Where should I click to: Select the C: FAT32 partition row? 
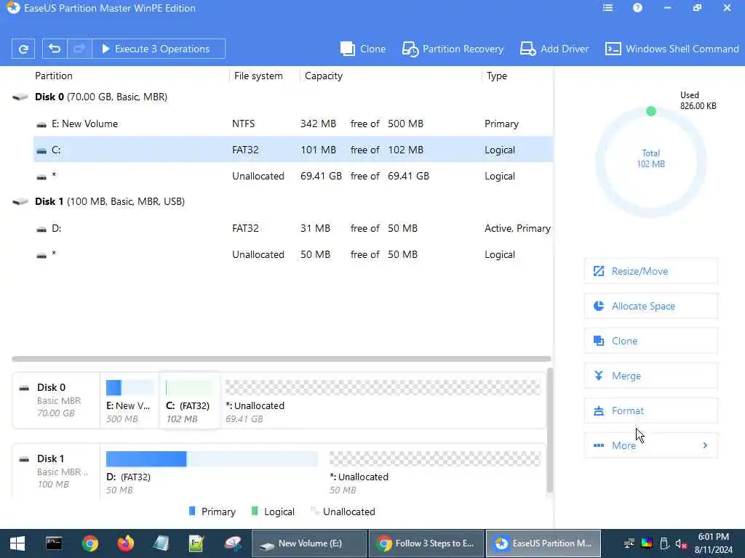tap(292, 150)
